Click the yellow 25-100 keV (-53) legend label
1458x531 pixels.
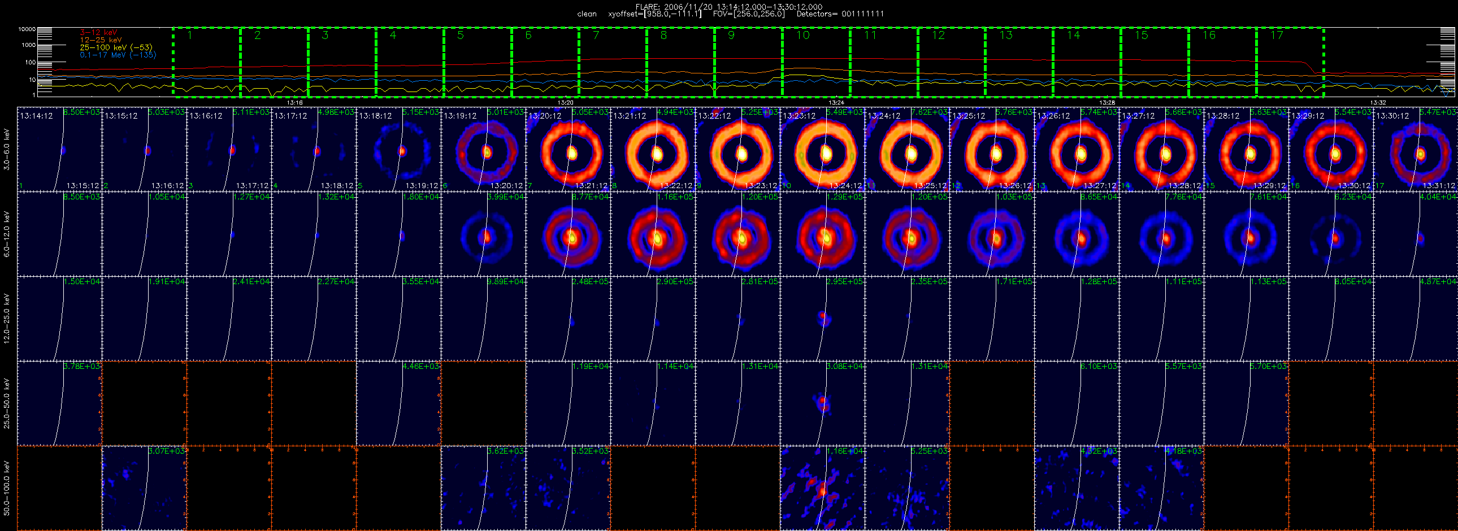(116, 47)
